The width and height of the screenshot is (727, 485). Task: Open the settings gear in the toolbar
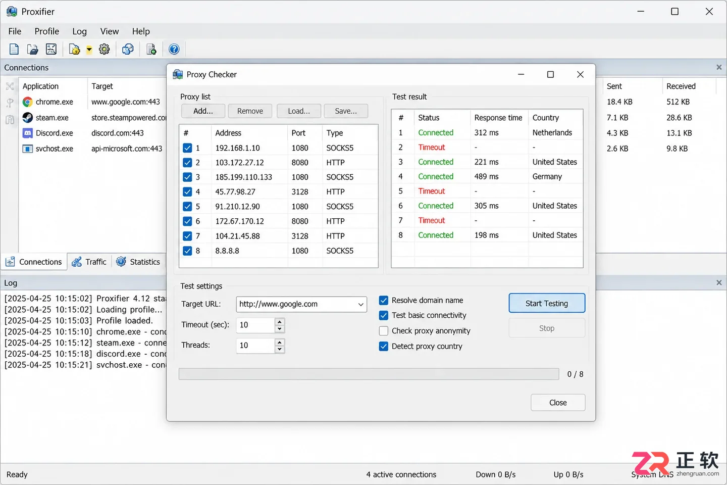[x=105, y=49]
